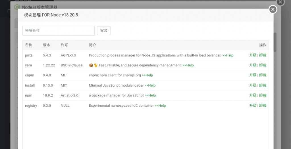Screen dimensions: 291x149
Task: Open Help link for pm2
Action: tap(228, 55)
